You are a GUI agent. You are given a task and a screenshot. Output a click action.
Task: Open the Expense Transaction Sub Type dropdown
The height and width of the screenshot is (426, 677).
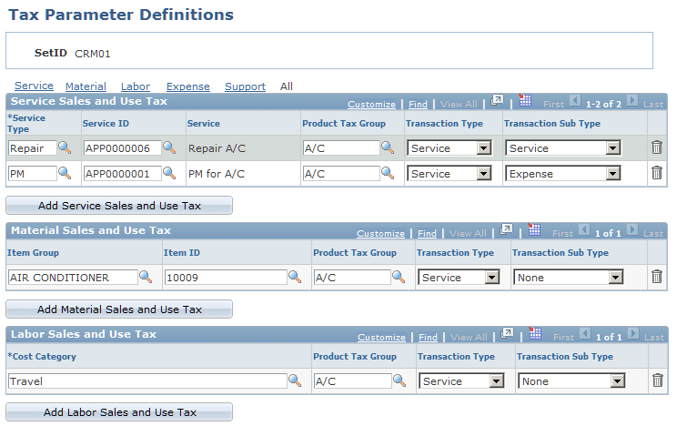(613, 174)
